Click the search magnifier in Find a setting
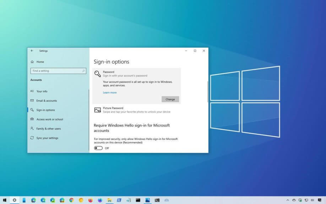The image size is (326, 204). tap(84, 71)
